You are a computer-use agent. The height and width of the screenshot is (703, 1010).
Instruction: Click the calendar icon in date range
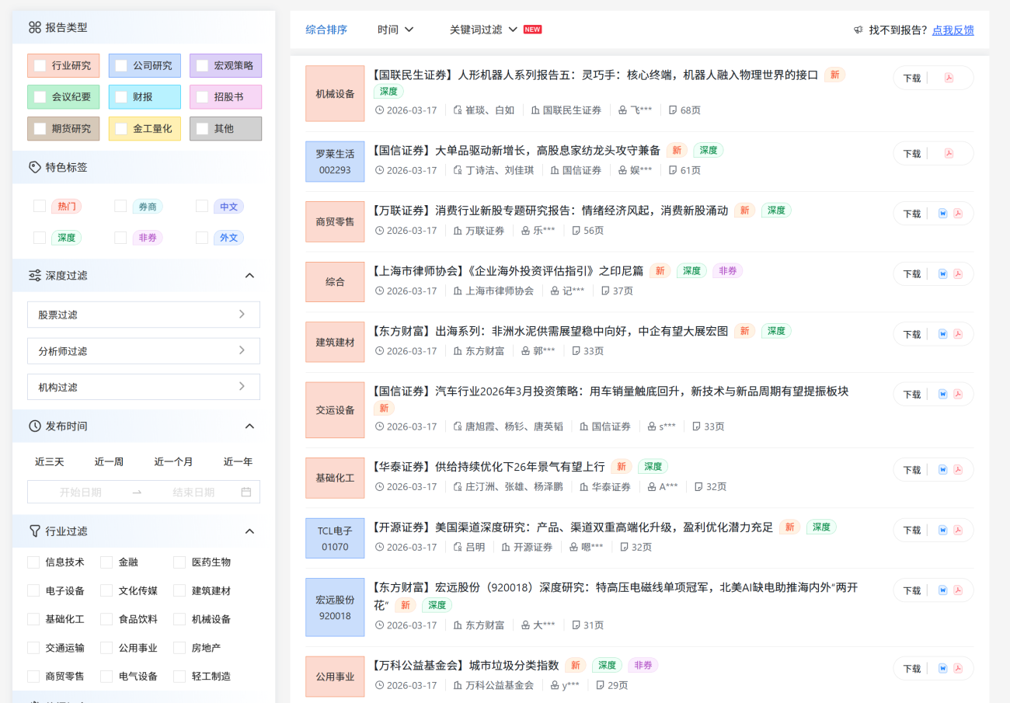point(246,492)
